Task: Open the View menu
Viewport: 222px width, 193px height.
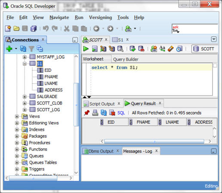Action: 38,18
